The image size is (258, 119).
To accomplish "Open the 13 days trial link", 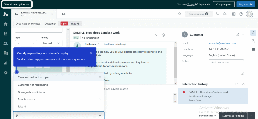I will point(191,5).
